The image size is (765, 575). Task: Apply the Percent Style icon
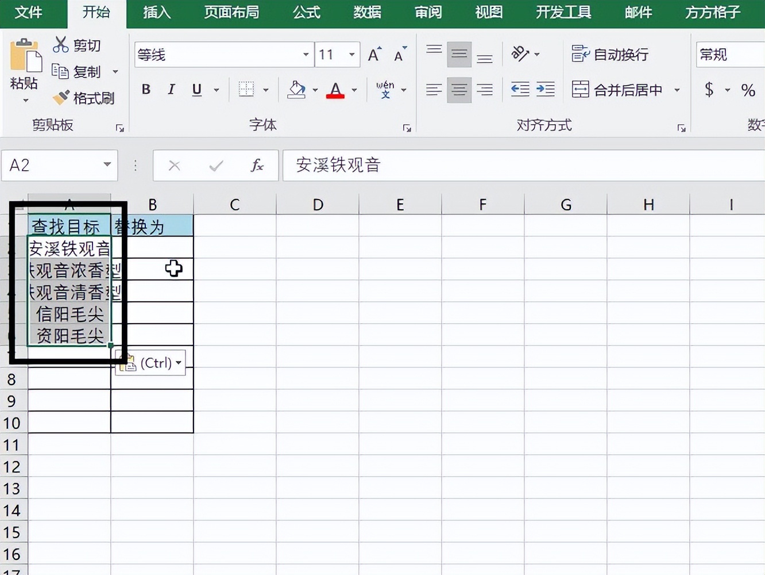tap(748, 90)
